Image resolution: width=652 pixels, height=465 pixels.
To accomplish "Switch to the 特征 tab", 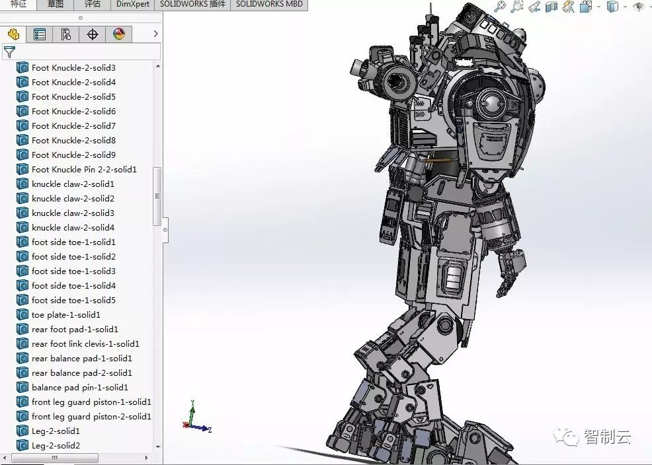I will click(19, 4).
